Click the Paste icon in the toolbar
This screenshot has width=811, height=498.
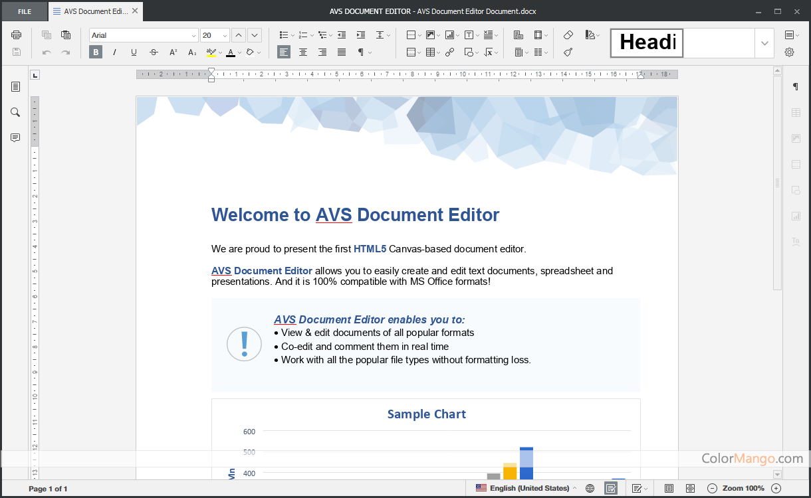tap(66, 35)
